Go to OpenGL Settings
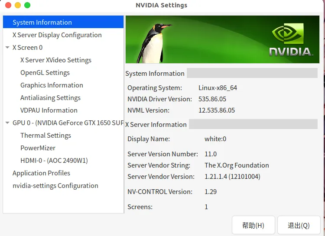325x236 pixels. click(x=45, y=73)
